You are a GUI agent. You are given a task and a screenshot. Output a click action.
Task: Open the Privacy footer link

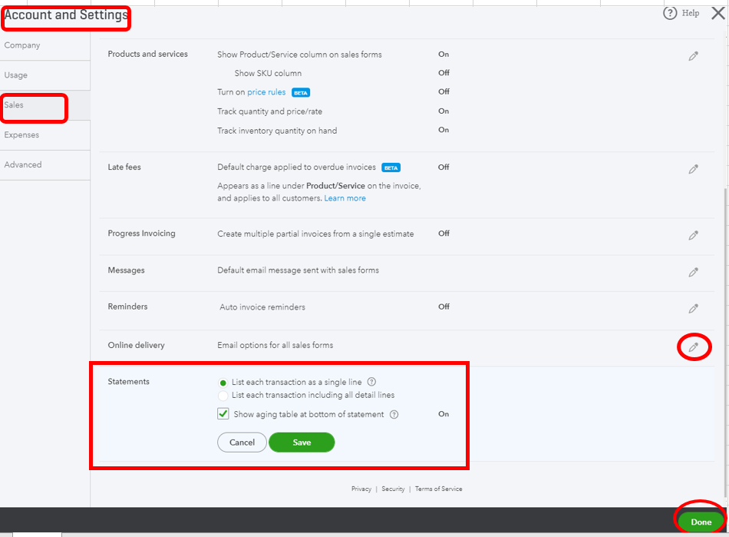tap(361, 489)
